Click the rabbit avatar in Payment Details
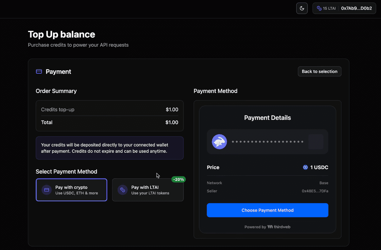The width and height of the screenshot is (381, 250). [x=219, y=141]
